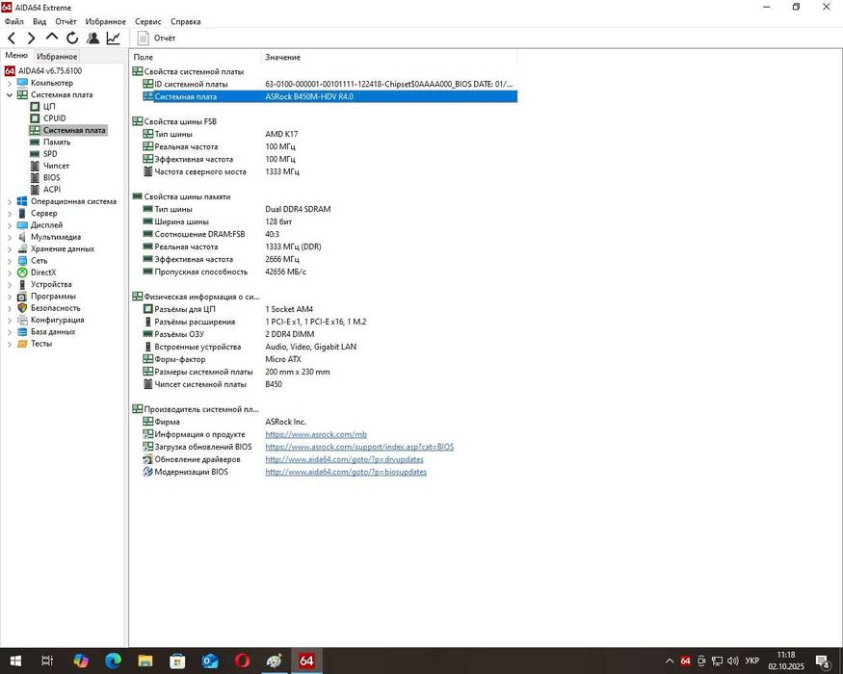
Task: Select the CPUID tree item icon
Action: 35,118
